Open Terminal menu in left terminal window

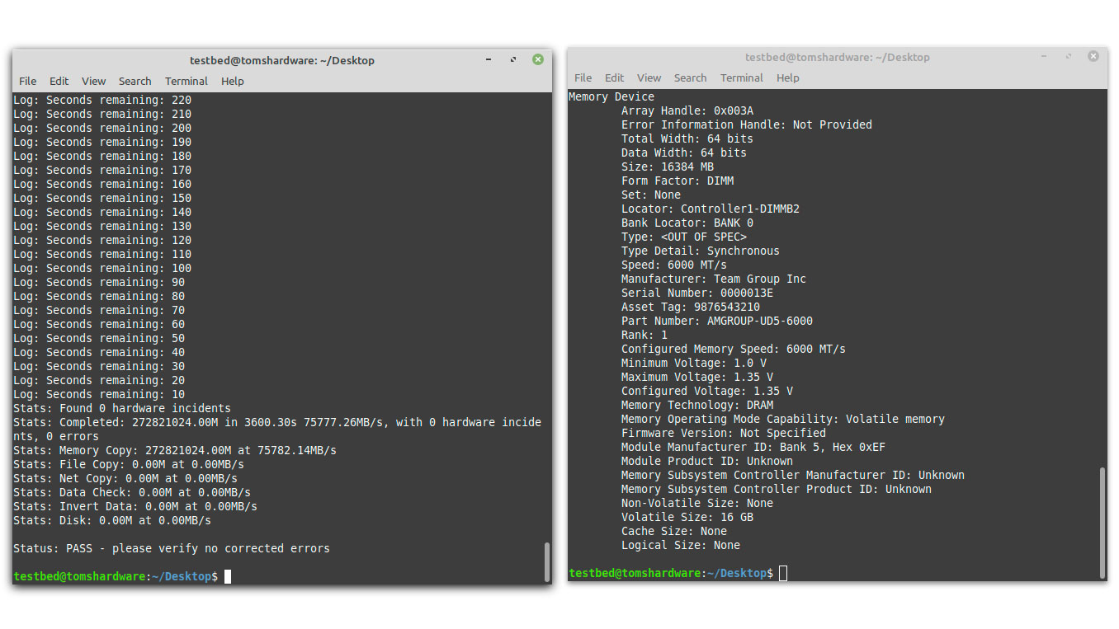(x=186, y=81)
